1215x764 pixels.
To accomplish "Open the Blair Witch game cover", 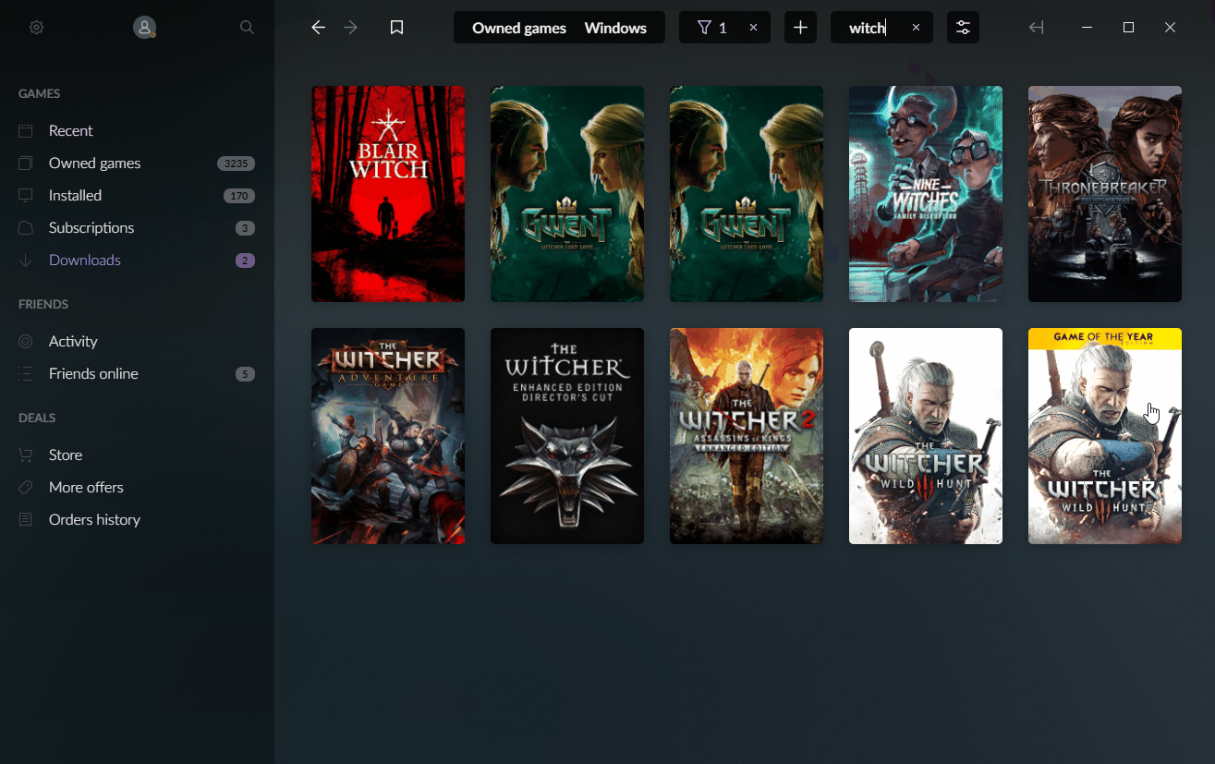I will pyautogui.click(x=388, y=194).
